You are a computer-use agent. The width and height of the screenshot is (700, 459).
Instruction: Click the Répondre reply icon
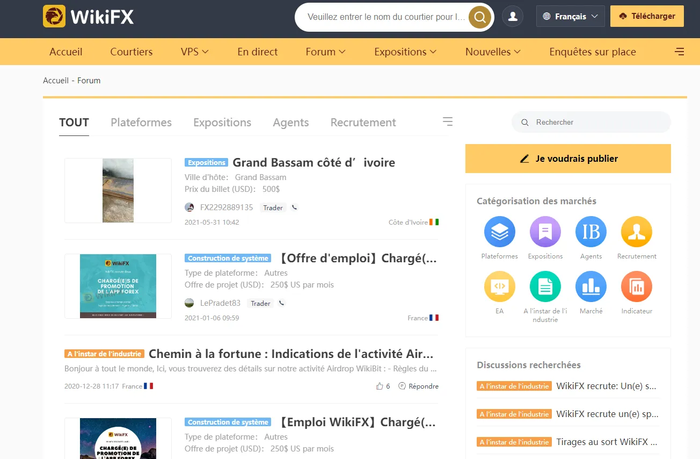tap(402, 386)
